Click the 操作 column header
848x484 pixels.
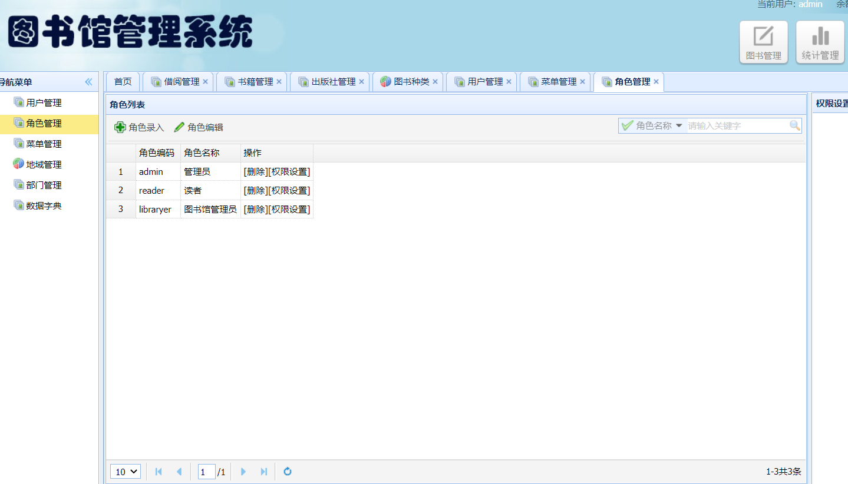277,153
